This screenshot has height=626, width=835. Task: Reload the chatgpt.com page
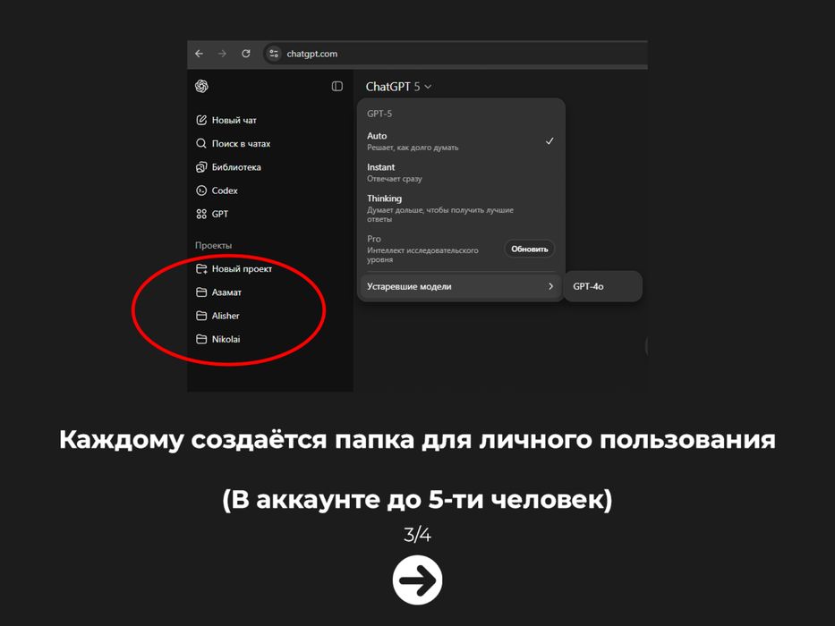[x=246, y=54]
